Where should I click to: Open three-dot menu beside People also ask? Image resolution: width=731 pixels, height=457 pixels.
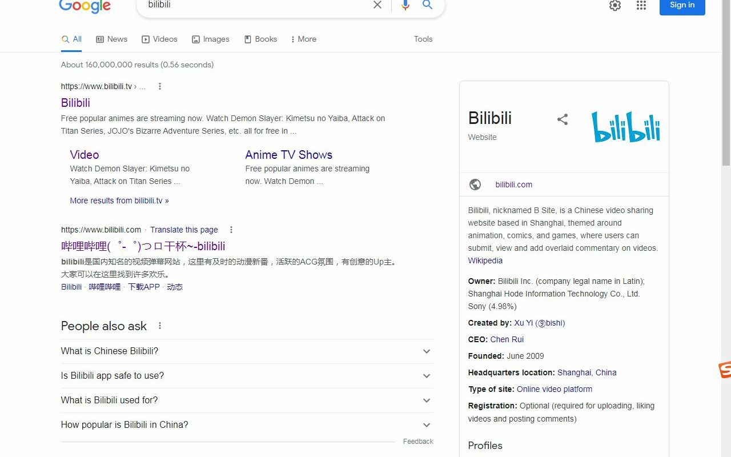coord(160,326)
